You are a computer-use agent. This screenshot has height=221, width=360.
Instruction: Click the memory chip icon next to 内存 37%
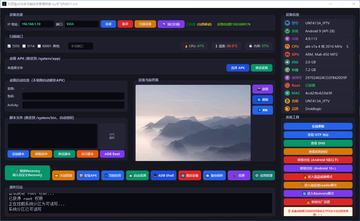tap(250, 46)
